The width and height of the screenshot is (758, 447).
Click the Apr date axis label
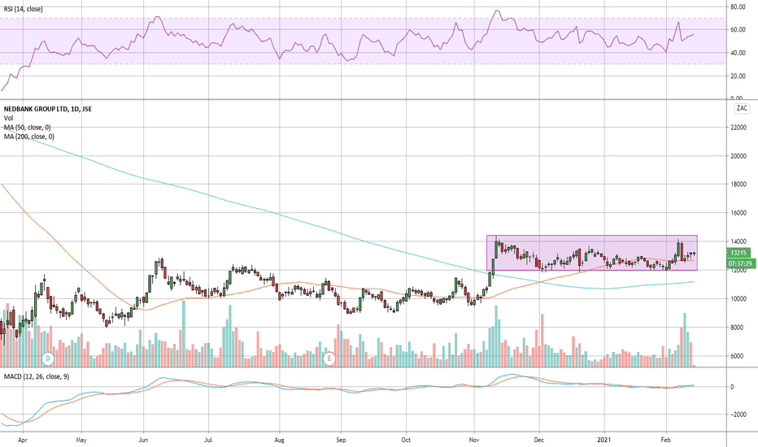23,440
